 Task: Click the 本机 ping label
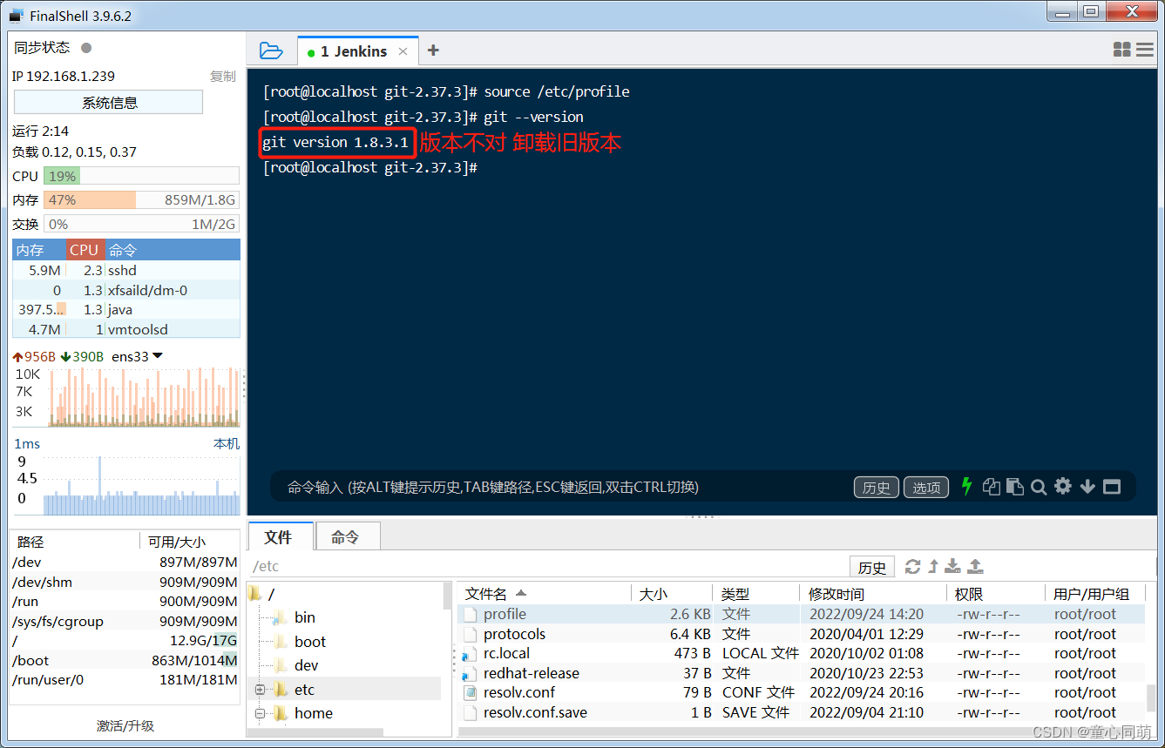point(227,444)
